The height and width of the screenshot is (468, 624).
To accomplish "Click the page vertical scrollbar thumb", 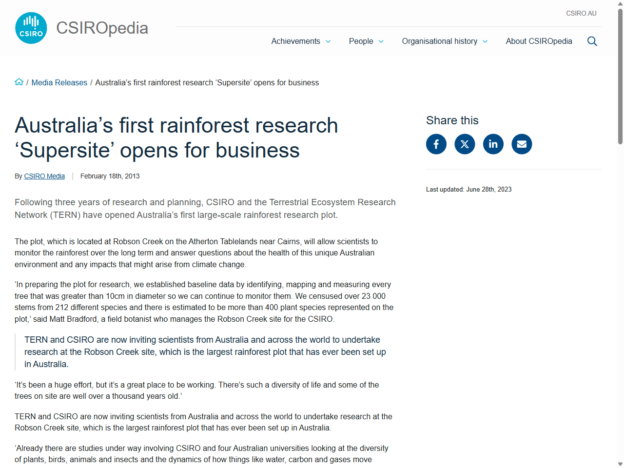I will point(620,76).
